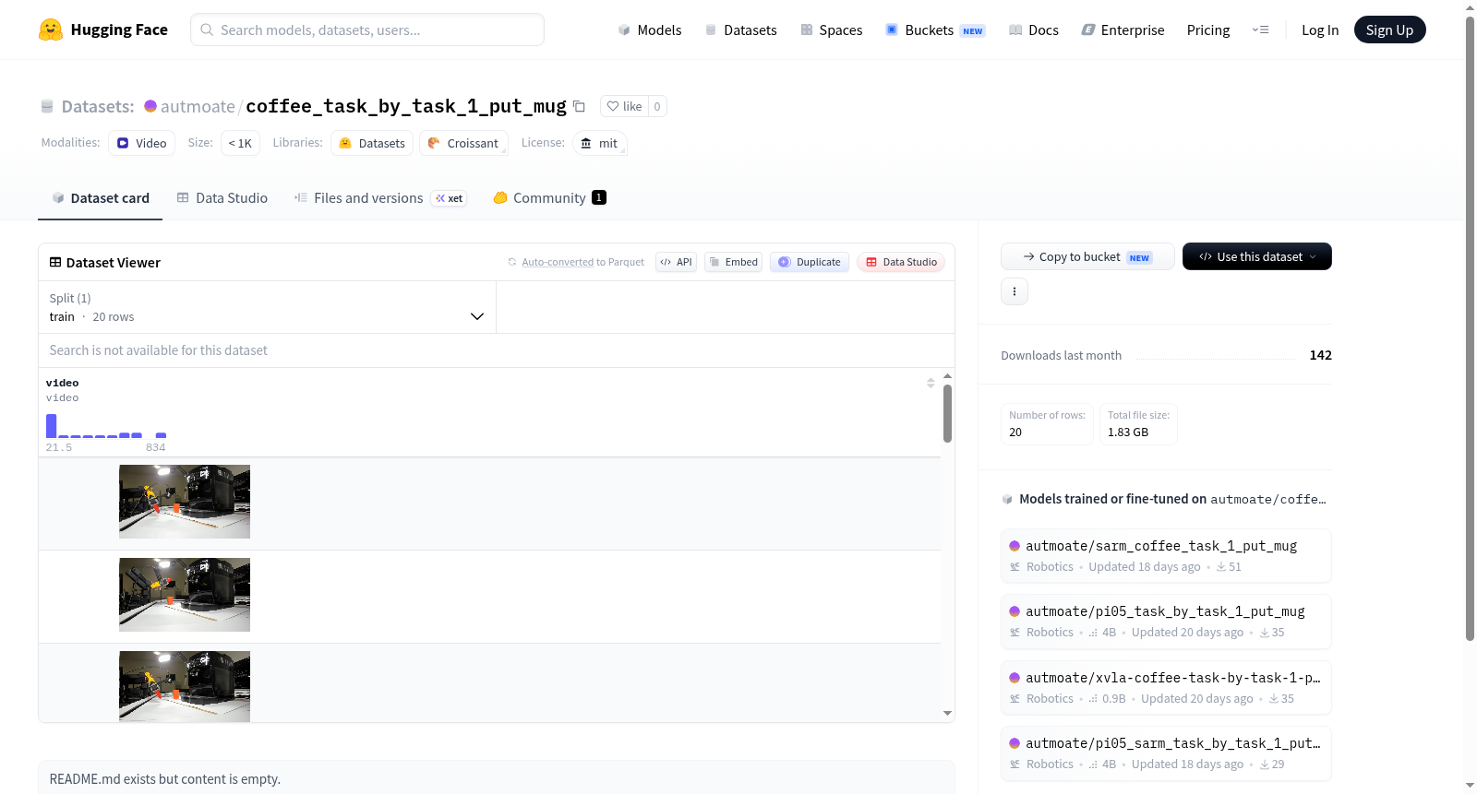The height and width of the screenshot is (794, 1477).
Task: Click the 'video' column header name
Action: 62,383
